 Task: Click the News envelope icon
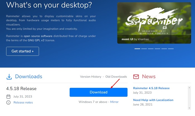(x=136, y=76)
